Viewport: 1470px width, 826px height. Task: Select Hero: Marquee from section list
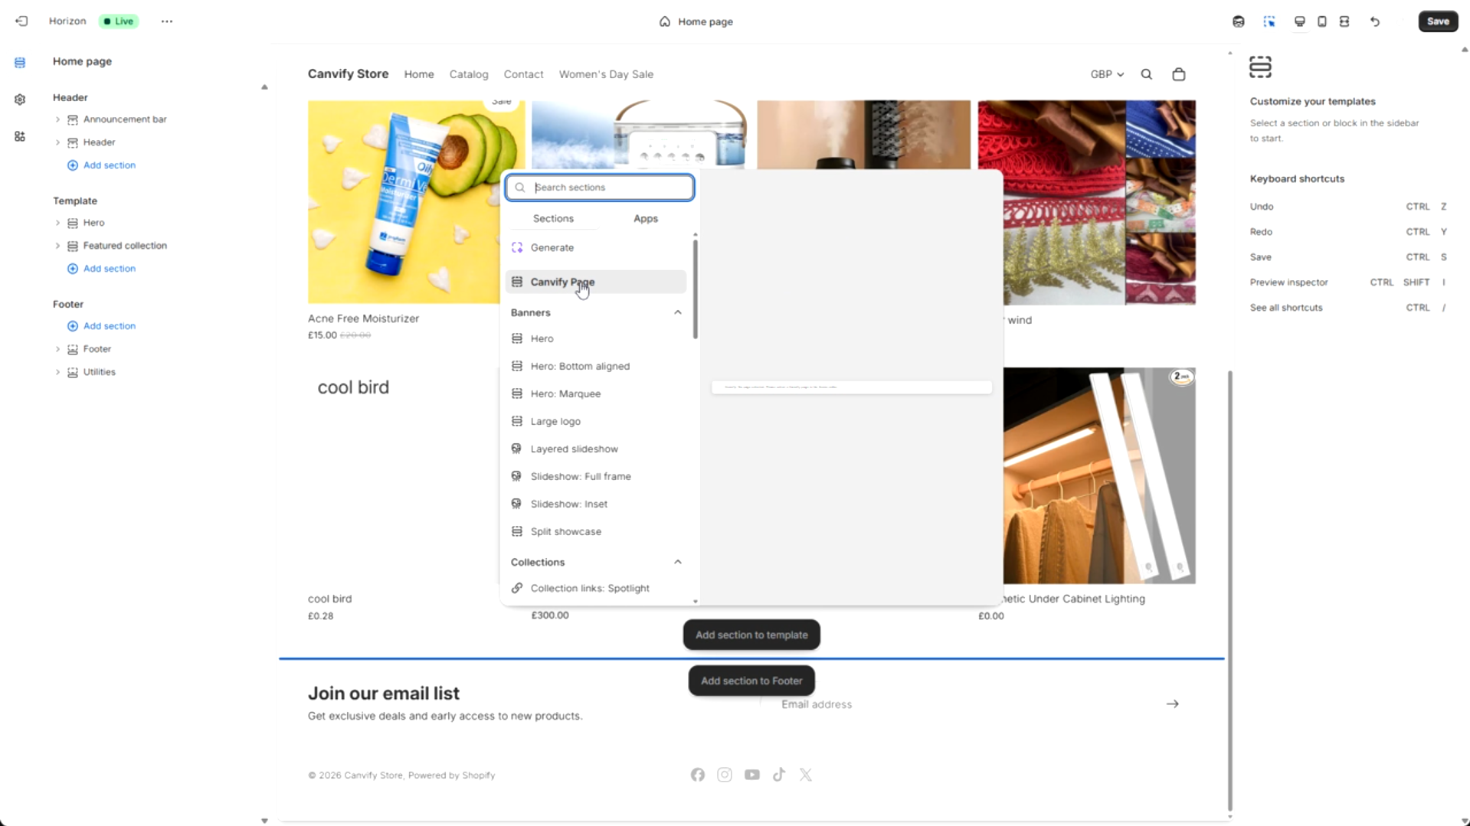(x=565, y=393)
